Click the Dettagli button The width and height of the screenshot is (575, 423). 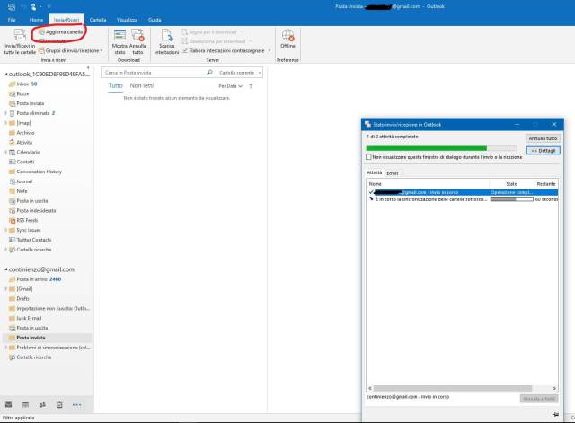(x=543, y=150)
